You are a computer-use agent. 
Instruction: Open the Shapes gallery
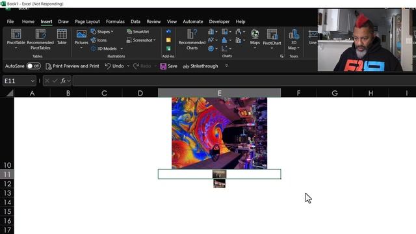102,32
